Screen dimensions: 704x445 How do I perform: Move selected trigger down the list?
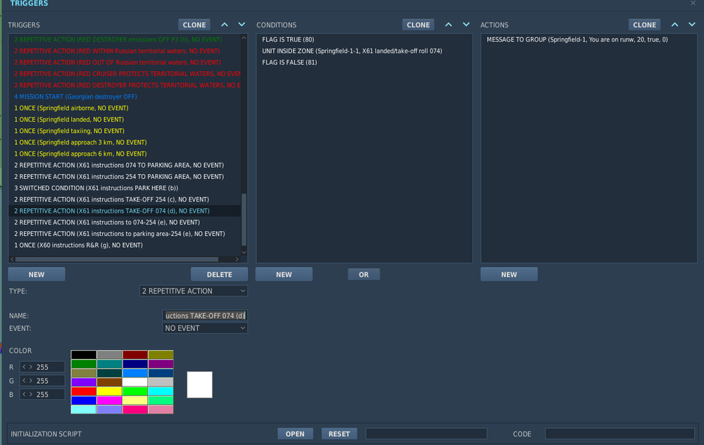(241, 24)
